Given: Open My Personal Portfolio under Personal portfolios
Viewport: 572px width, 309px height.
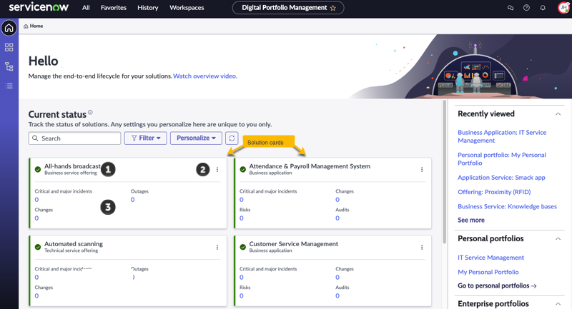Looking at the screenshot, I should point(488,272).
